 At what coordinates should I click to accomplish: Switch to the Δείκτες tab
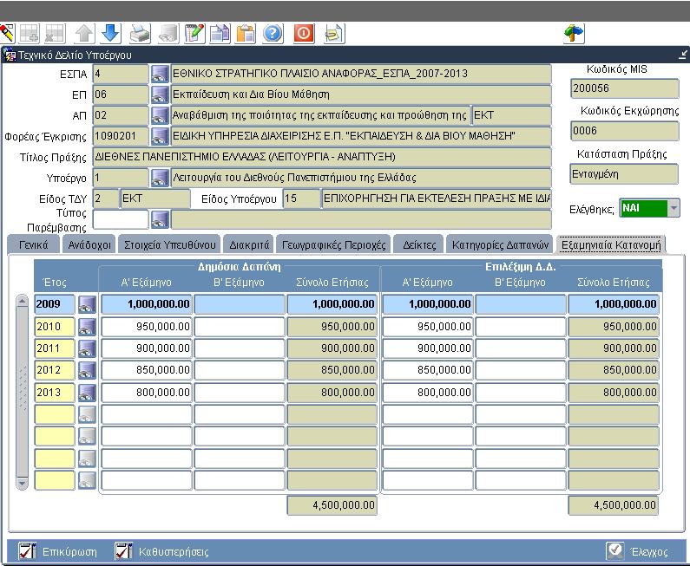419,244
